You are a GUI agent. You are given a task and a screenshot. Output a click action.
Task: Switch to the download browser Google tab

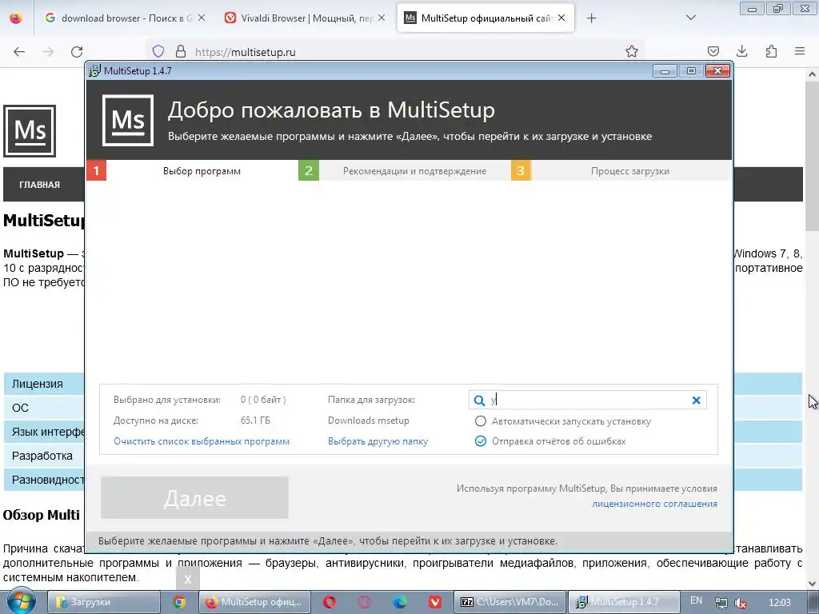pos(124,18)
